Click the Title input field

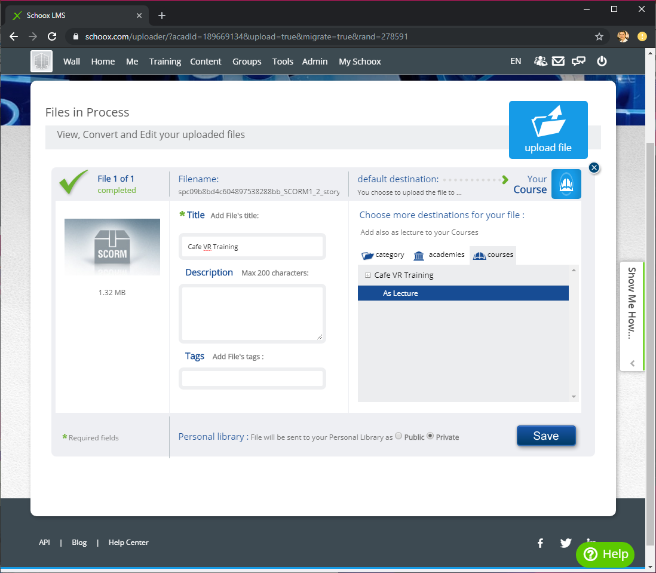tap(252, 247)
